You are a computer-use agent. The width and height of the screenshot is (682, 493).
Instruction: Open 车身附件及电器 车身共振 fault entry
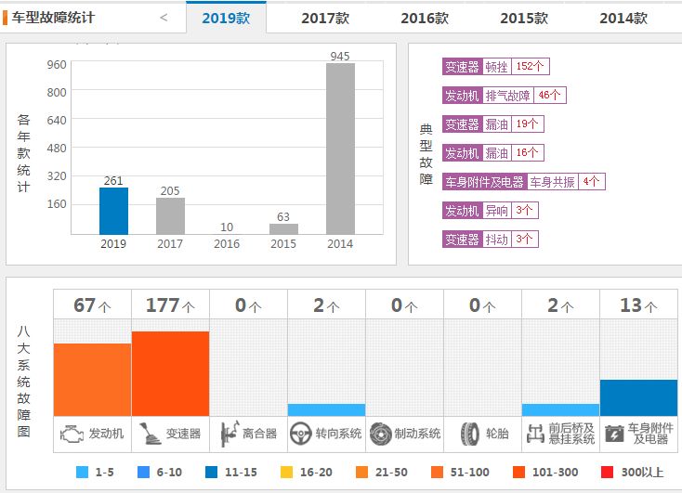523,182
